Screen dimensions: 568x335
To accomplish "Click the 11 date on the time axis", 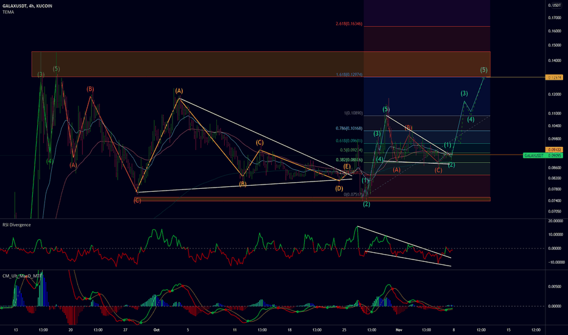I will click(235, 330).
